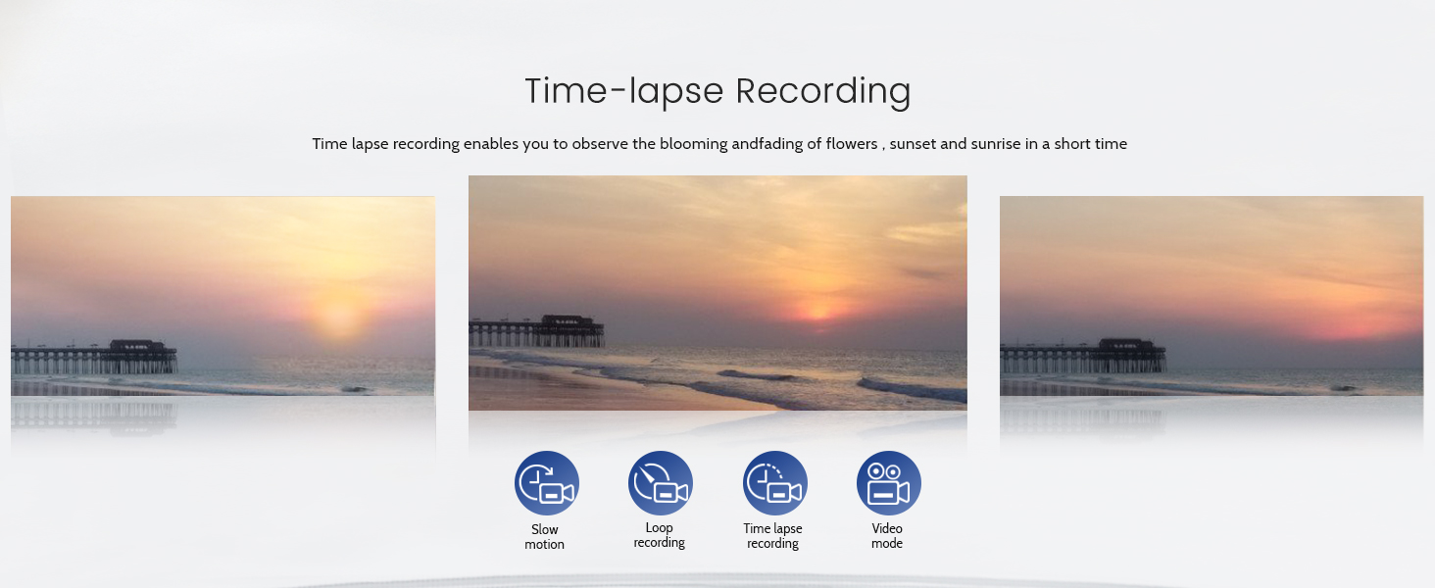The image size is (1435, 588).
Task: Open the left sunset thumbnail
Action: click(x=223, y=295)
